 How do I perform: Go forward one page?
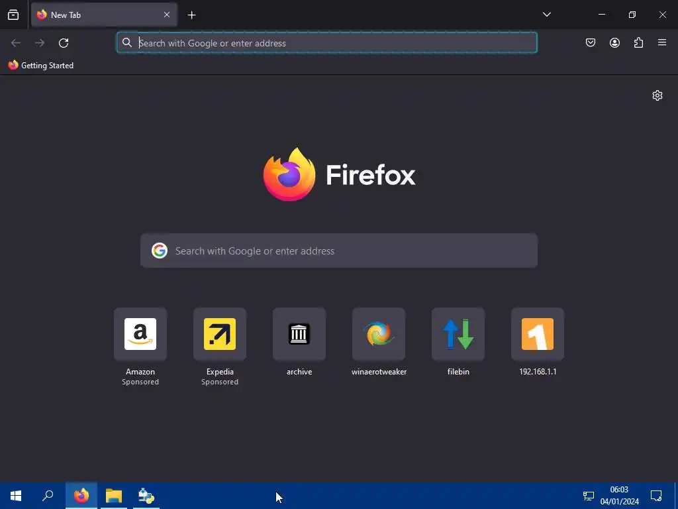point(40,43)
